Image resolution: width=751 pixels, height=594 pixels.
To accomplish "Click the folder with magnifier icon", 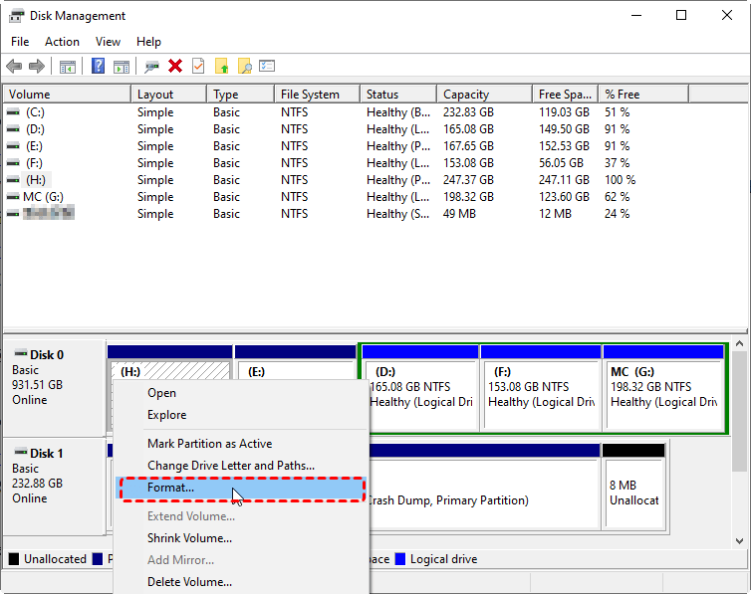I will click(244, 67).
